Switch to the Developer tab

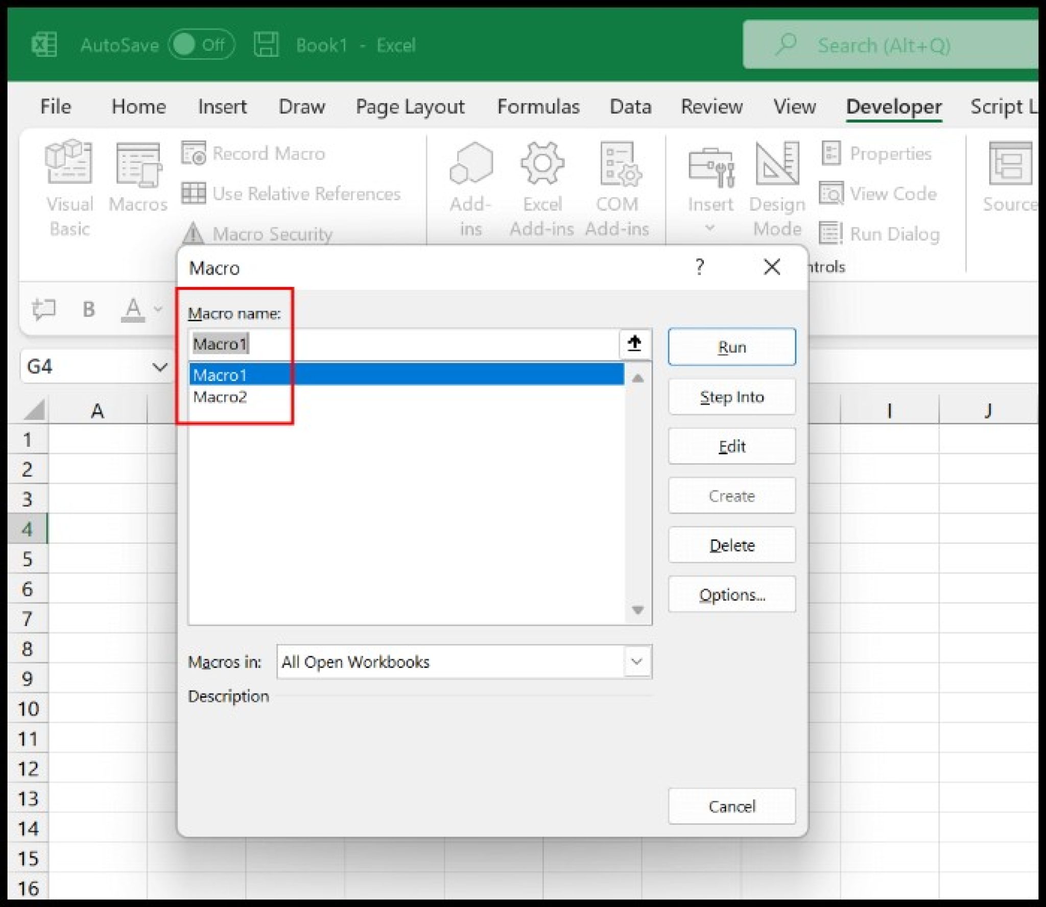pyautogui.click(x=893, y=107)
